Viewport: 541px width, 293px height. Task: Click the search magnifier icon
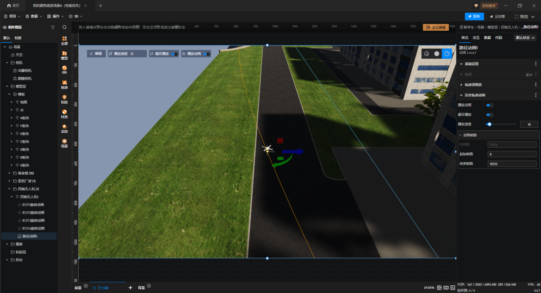64,27
